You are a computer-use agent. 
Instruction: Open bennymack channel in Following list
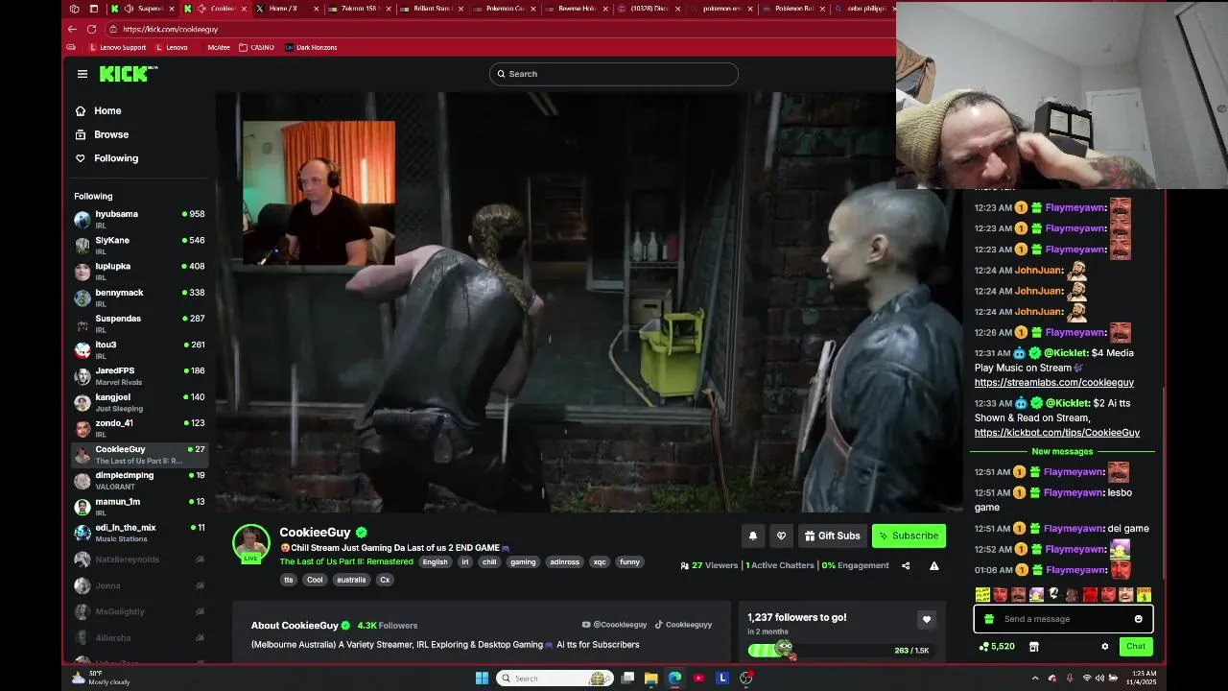[x=140, y=298]
